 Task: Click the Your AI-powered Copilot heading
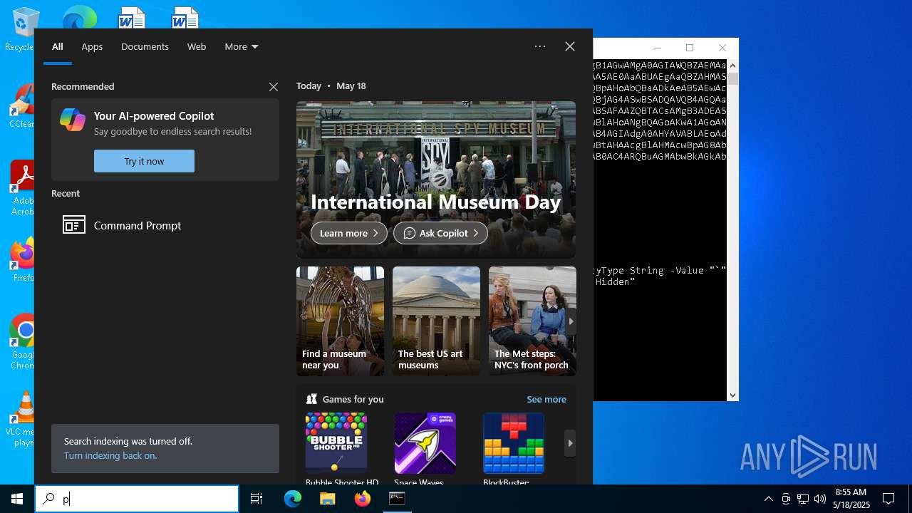click(x=154, y=116)
